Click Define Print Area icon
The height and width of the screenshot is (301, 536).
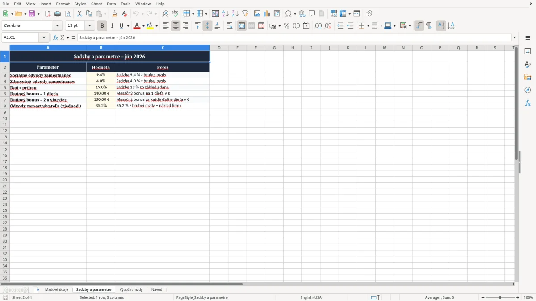click(334, 14)
